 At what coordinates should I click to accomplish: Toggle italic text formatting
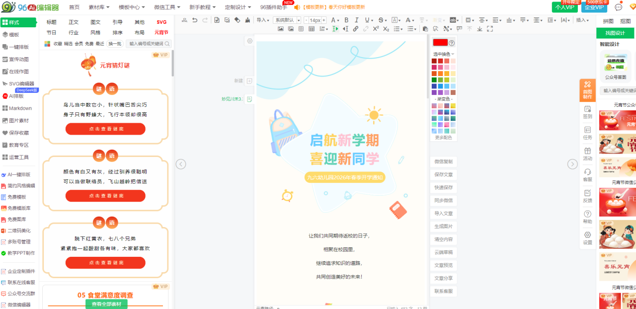coord(357,20)
